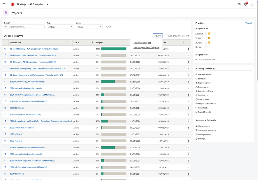Enable Show favorites first
This screenshot has width=258, height=180.
(x=170, y=36)
